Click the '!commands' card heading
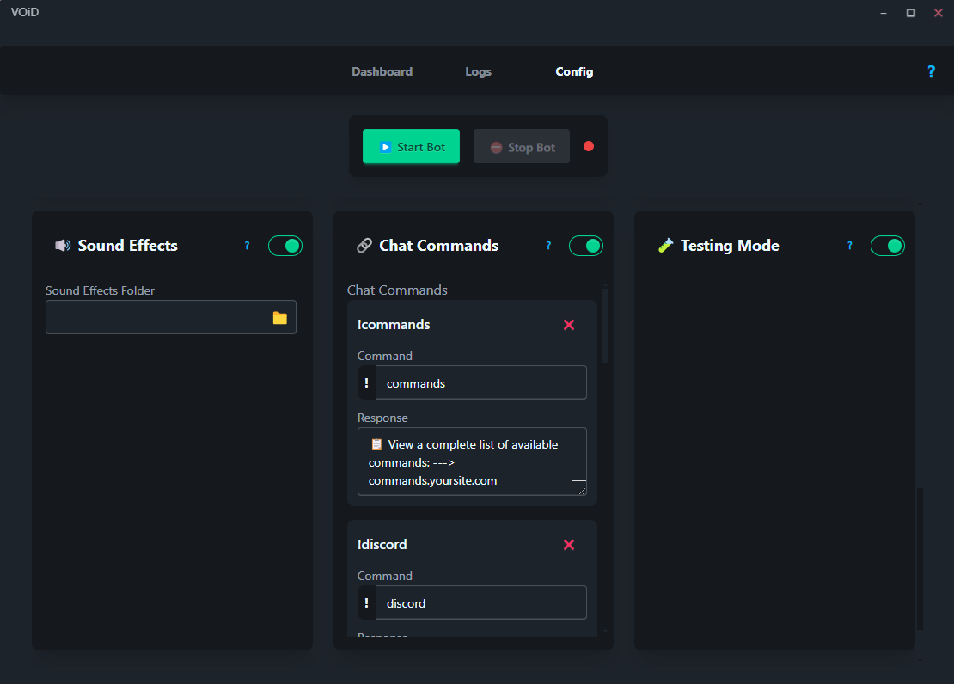 [x=394, y=325]
